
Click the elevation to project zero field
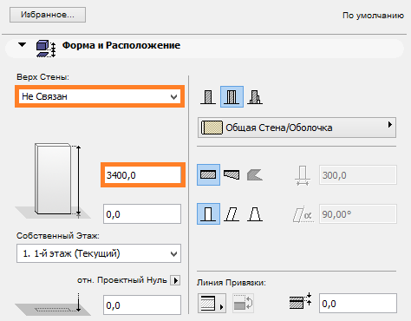[x=142, y=305]
